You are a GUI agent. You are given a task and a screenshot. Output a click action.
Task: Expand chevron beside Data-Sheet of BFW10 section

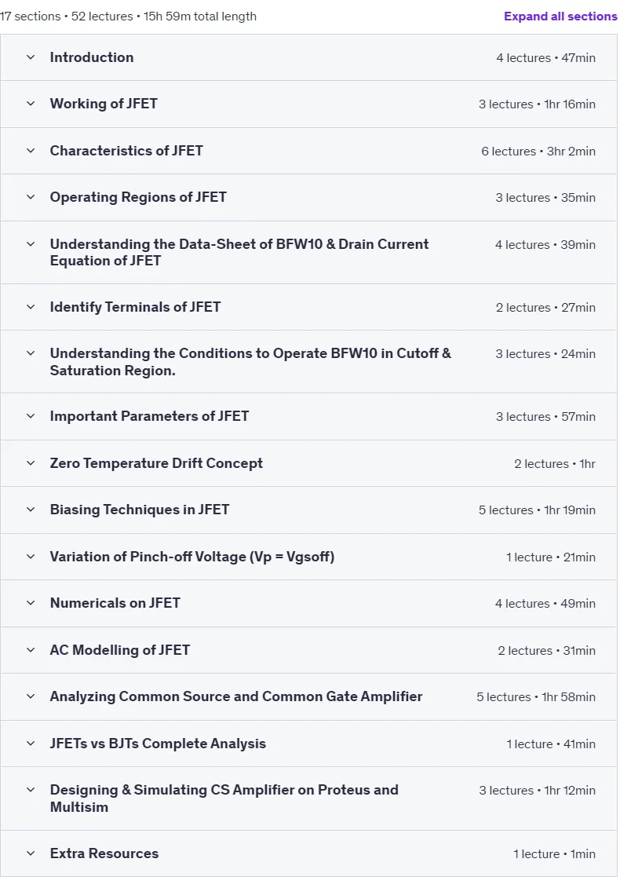pos(31,244)
